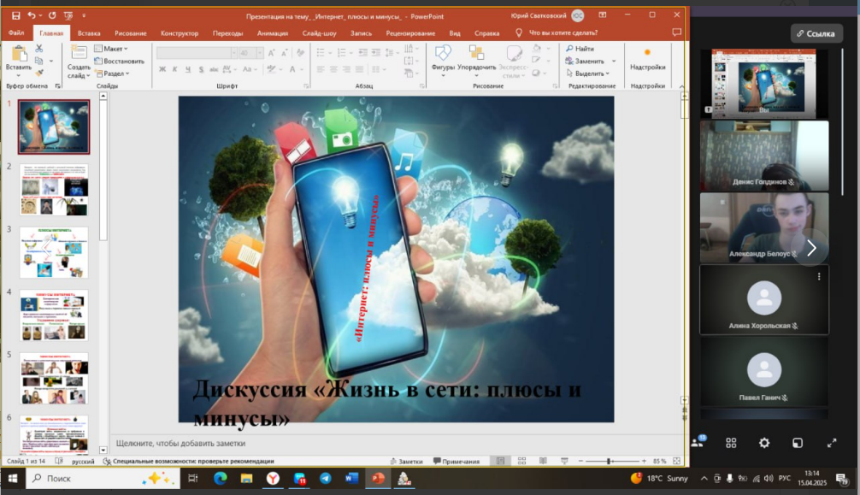This screenshot has height=495, width=860.
Task: Click the Упорядочить arrange icon
Action: tap(476, 59)
